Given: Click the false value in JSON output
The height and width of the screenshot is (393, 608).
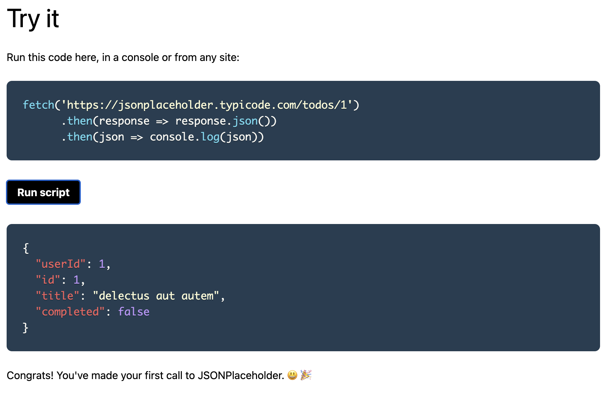Looking at the screenshot, I should (134, 312).
